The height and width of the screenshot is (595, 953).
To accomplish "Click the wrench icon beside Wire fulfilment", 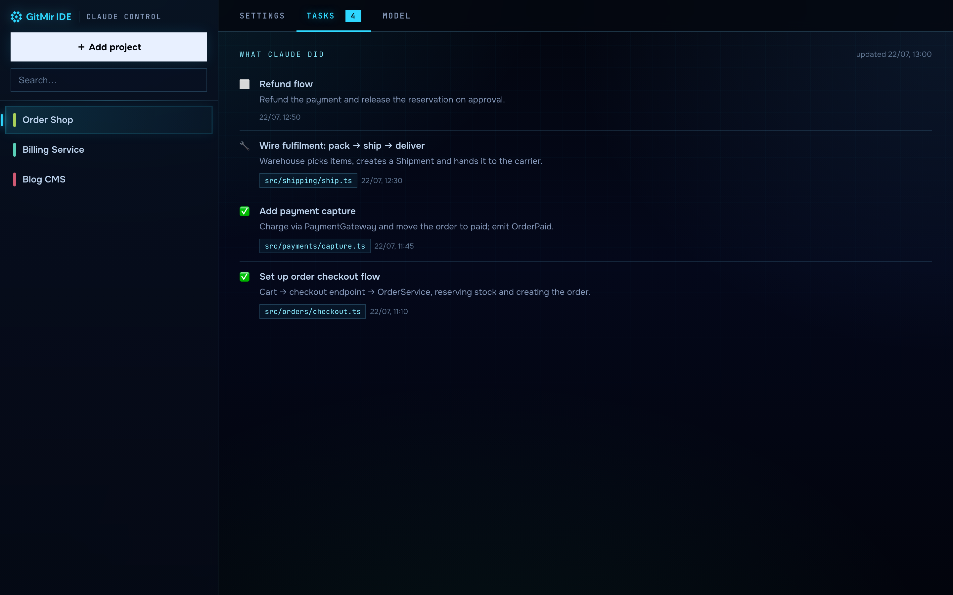I will (x=244, y=145).
